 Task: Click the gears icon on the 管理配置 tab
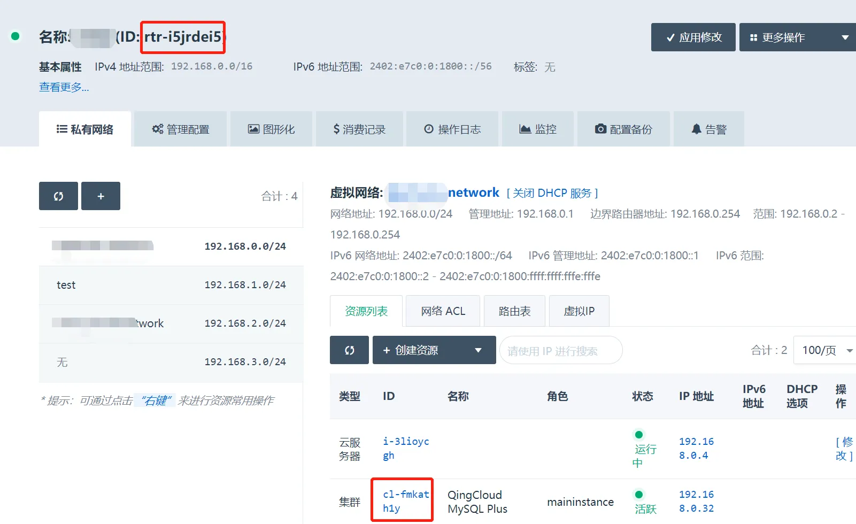point(157,129)
